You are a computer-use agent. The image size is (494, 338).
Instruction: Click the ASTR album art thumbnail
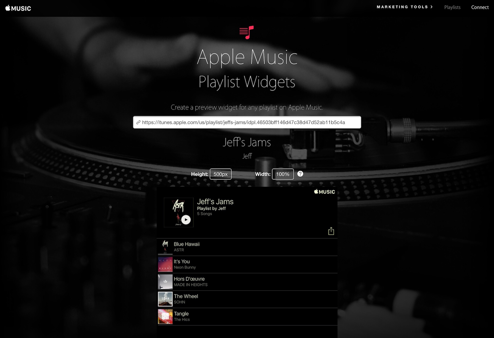[x=165, y=247]
